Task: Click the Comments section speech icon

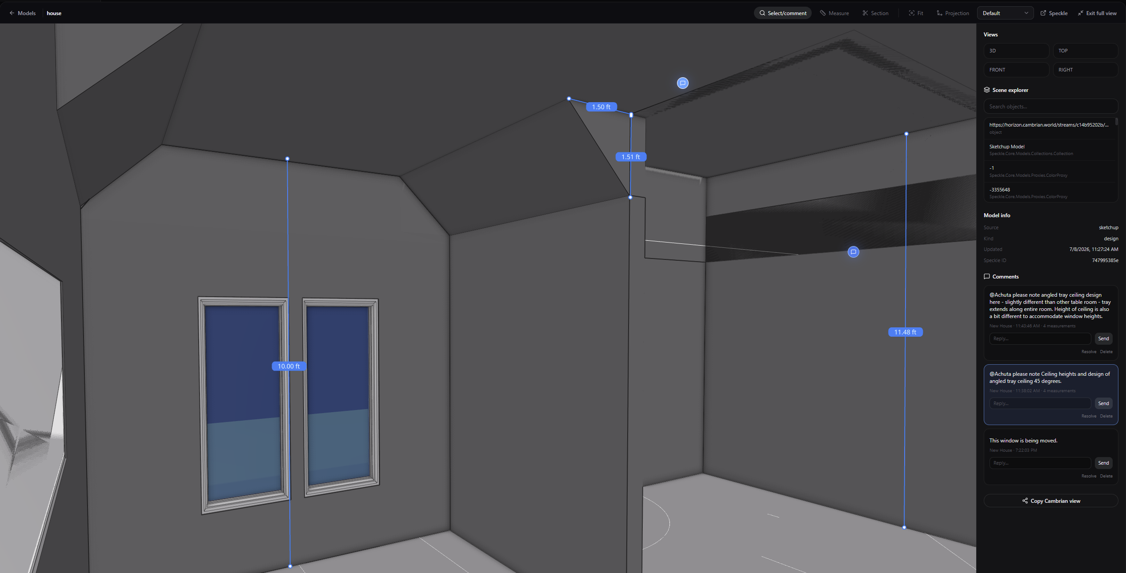Action: tap(987, 276)
